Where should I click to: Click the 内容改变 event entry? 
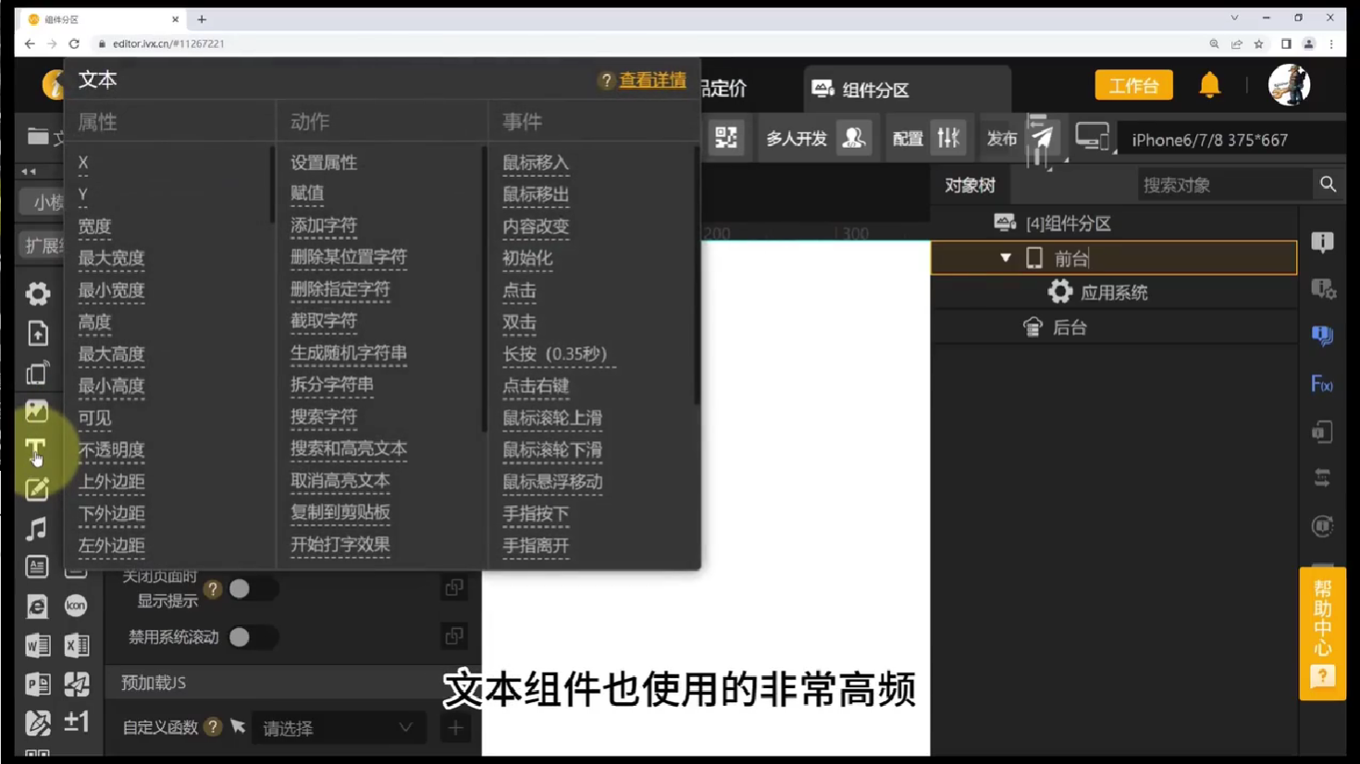click(x=536, y=227)
